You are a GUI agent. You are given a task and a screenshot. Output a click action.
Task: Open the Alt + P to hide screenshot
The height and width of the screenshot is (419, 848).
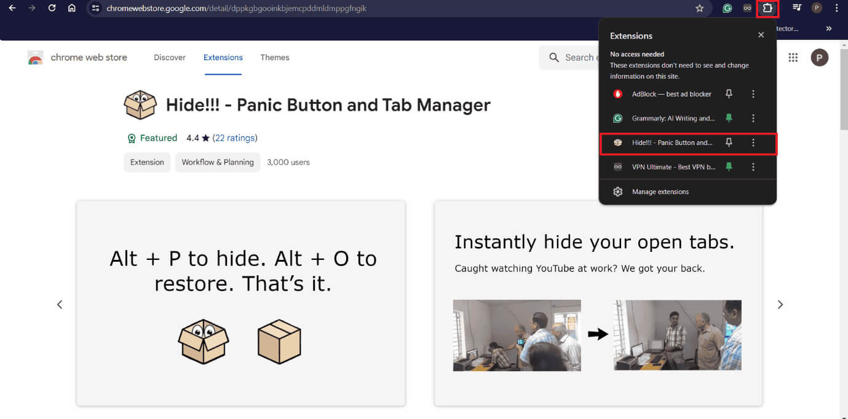[x=241, y=303]
